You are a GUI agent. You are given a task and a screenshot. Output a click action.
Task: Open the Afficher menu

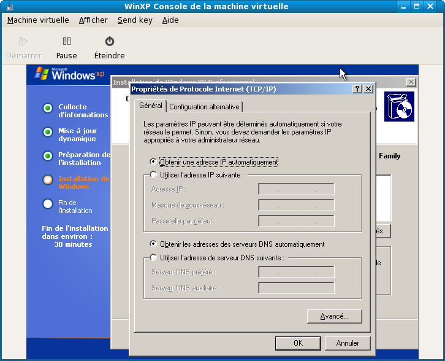pos(93,20)
